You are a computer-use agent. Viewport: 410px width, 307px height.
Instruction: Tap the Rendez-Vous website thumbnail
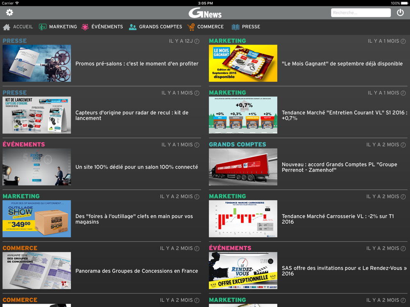point(36,167)
